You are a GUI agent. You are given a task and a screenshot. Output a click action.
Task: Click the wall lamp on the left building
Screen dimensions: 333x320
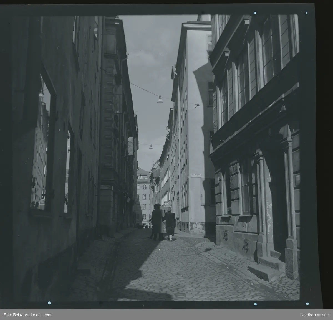tap(41, 94)
